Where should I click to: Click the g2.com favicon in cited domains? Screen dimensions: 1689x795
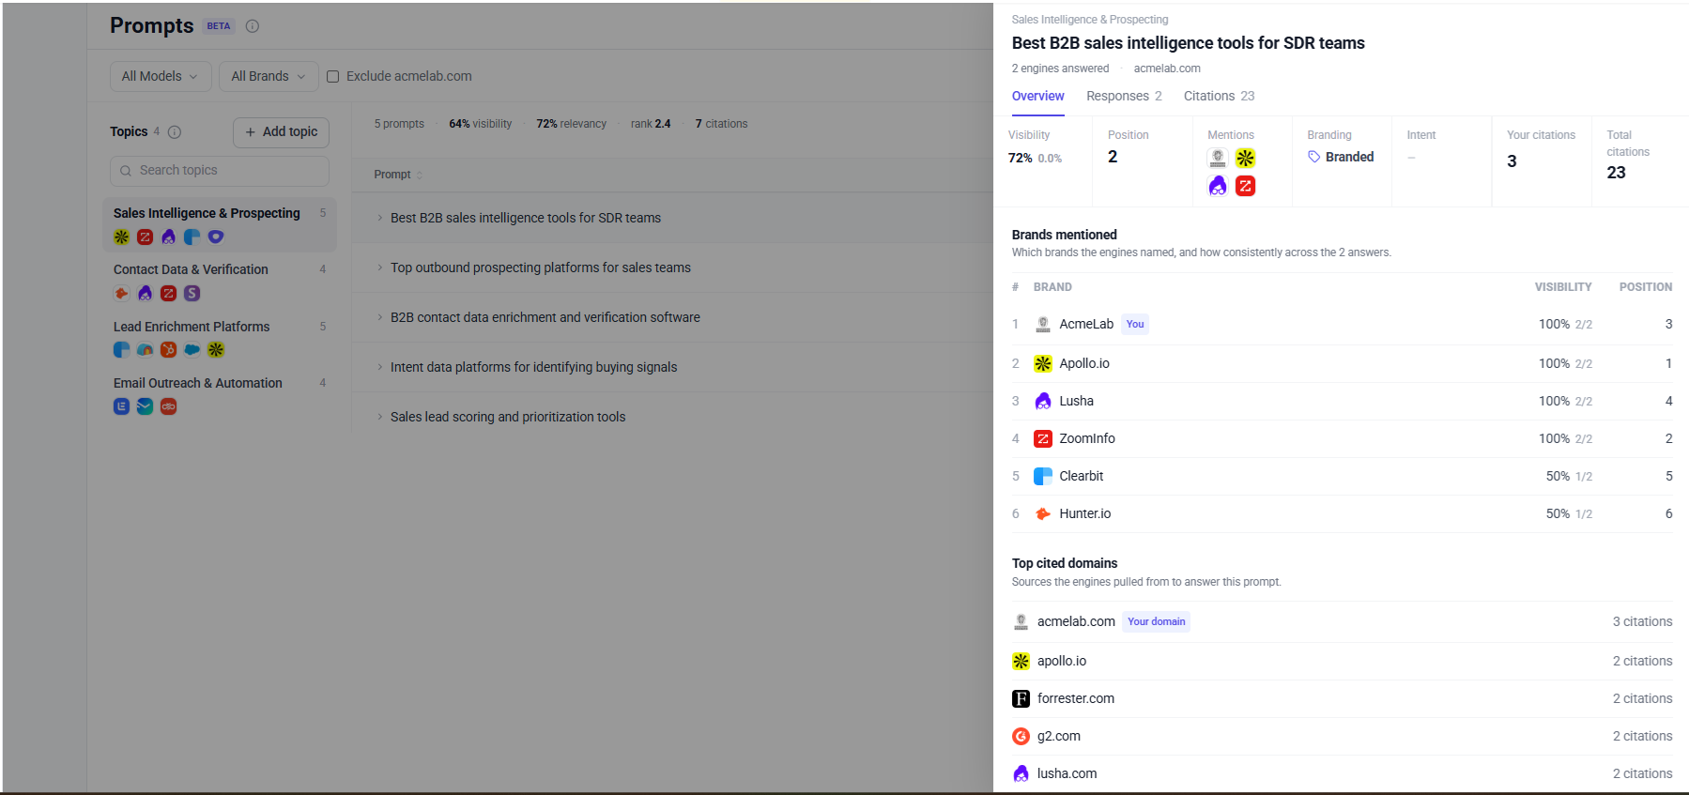(1021, 736)
